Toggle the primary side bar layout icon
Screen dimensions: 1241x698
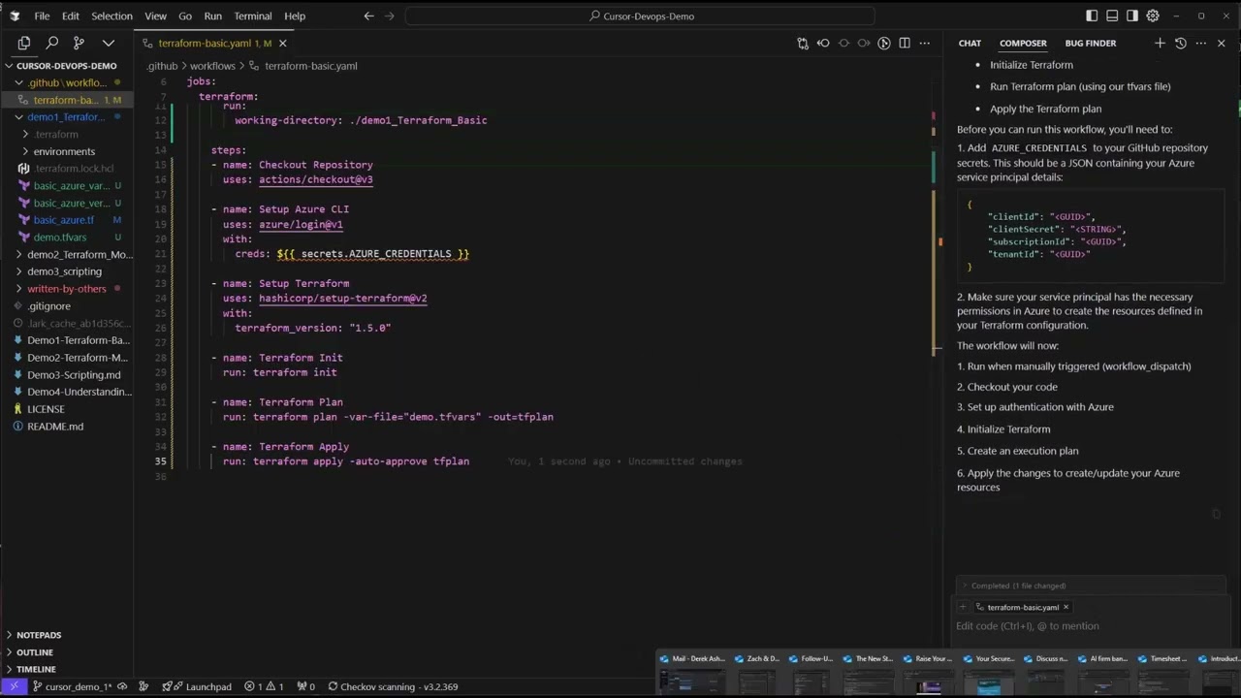click(1092, 16)
